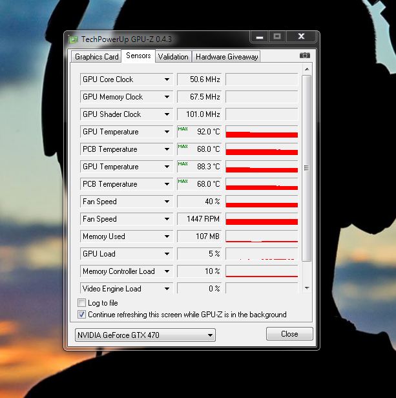
Task: Click the sensor list scrollbar thumb
Action: [306, 168]
